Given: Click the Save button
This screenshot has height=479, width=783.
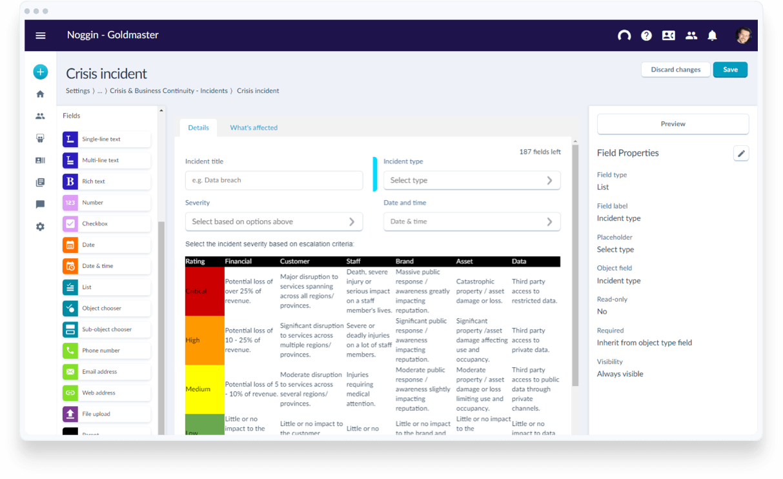Looking at the screenshot, I should 730,69.
